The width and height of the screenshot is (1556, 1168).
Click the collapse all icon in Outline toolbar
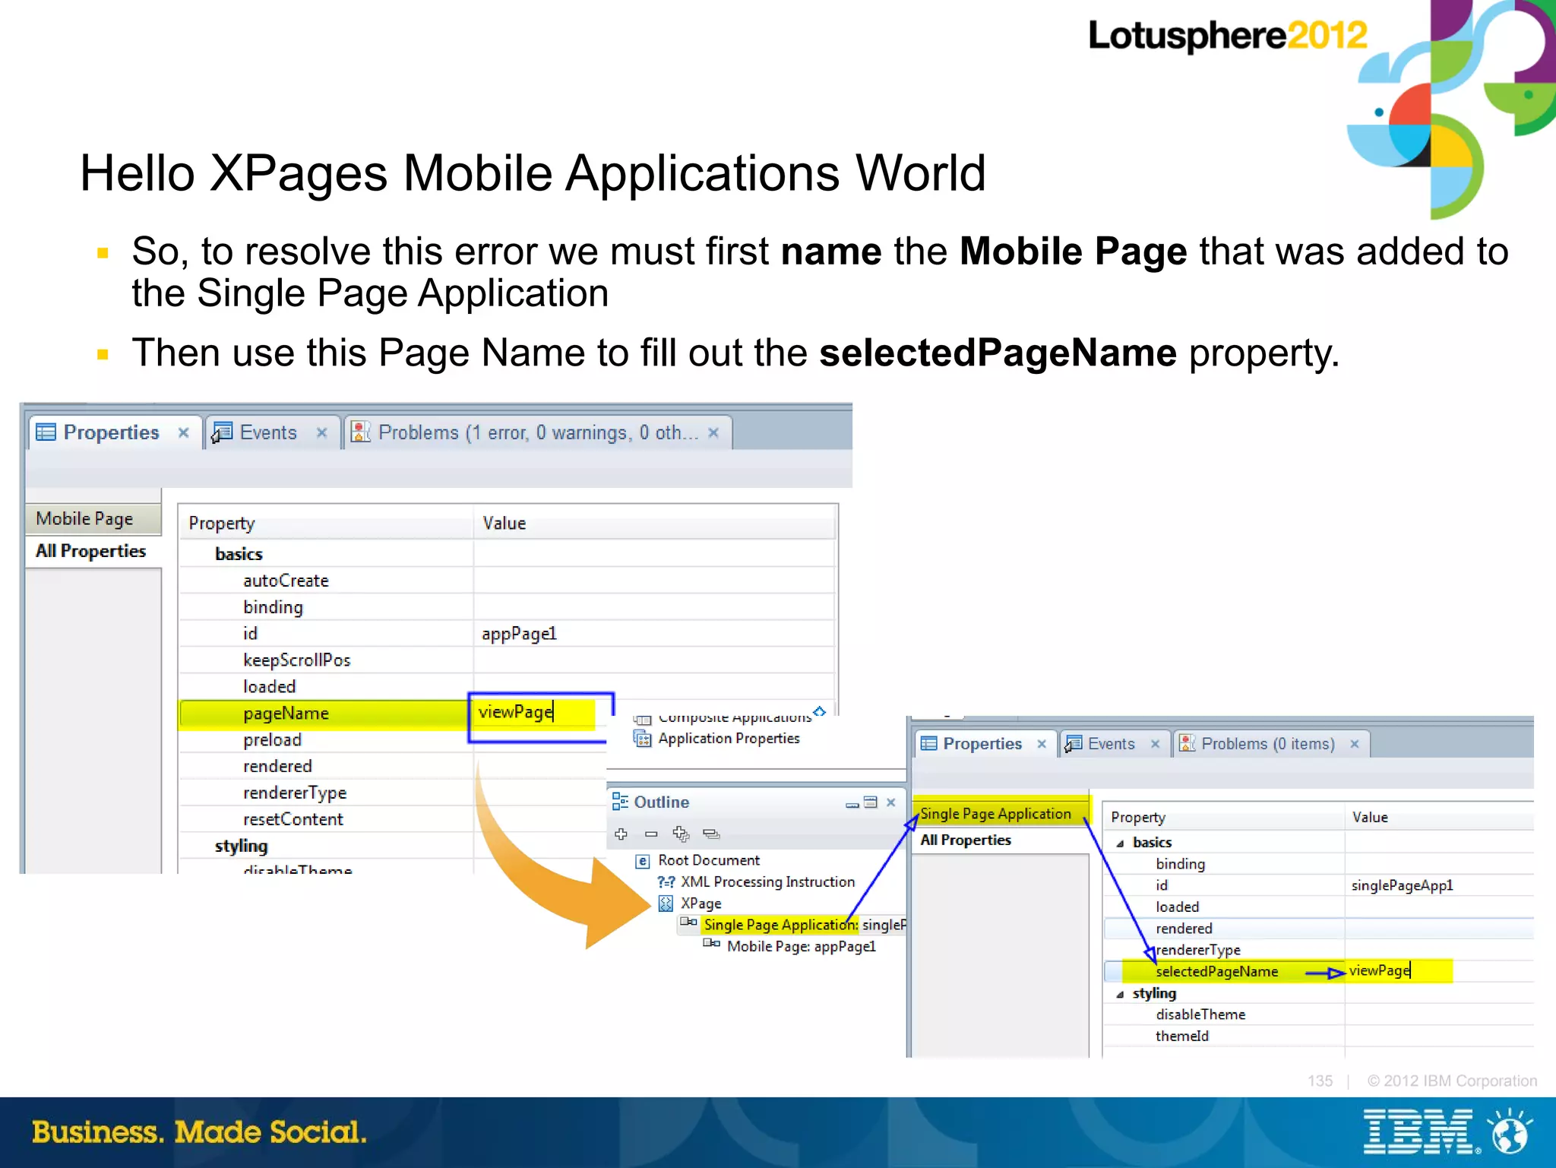click(711, 834)
